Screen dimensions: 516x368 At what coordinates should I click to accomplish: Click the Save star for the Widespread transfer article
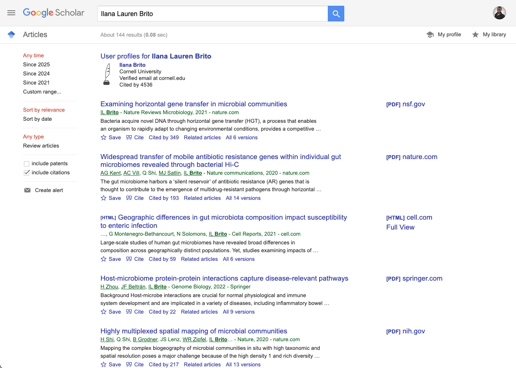(103, 198)
